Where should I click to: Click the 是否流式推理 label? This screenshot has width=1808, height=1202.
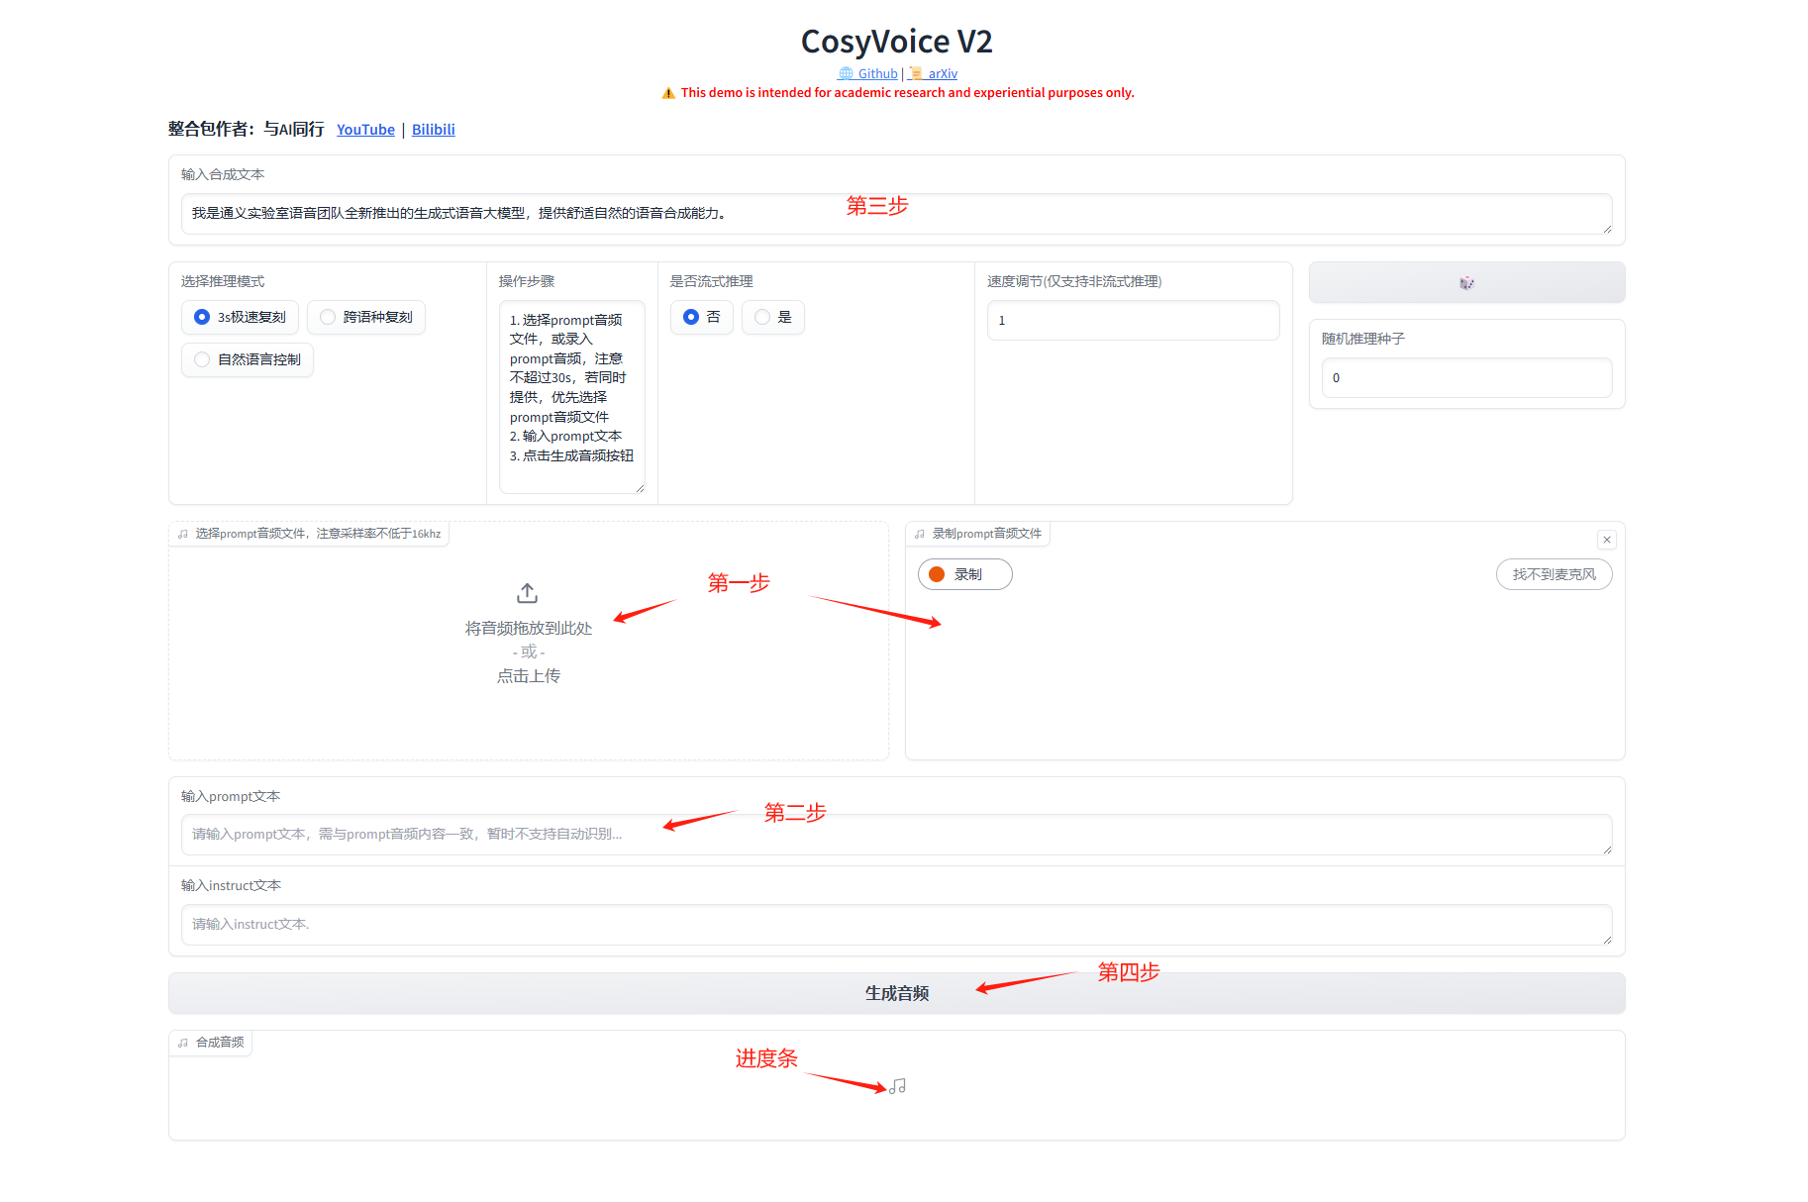pyautogui.click(x=712, y=282)
